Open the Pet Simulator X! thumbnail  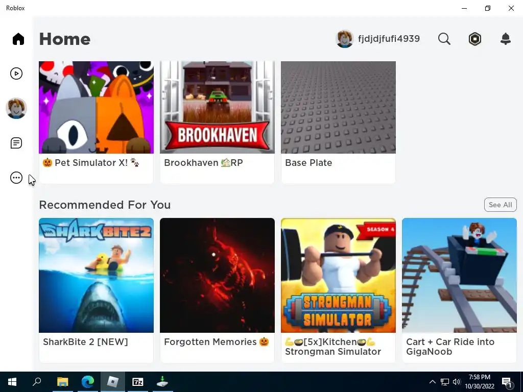click(97, 107)
